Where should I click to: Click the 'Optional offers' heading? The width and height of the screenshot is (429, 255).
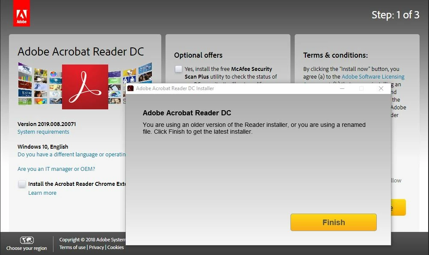(198, 55)
